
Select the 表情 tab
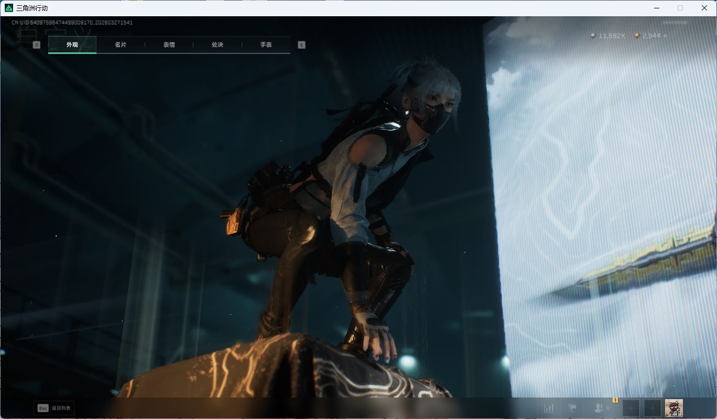(169, 45)
